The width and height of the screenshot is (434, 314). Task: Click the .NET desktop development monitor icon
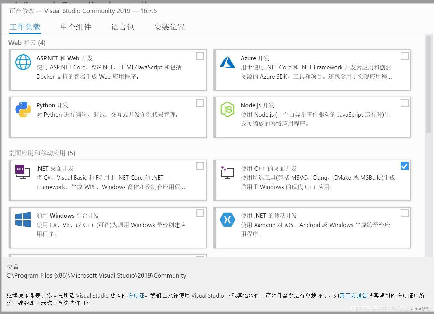point(23,173)
